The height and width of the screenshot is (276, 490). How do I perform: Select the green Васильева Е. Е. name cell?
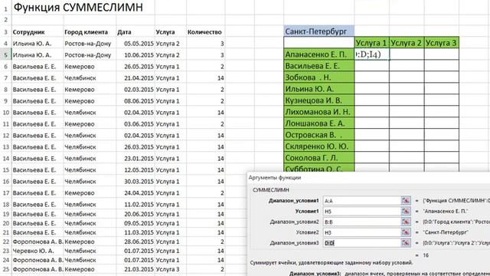318,66
